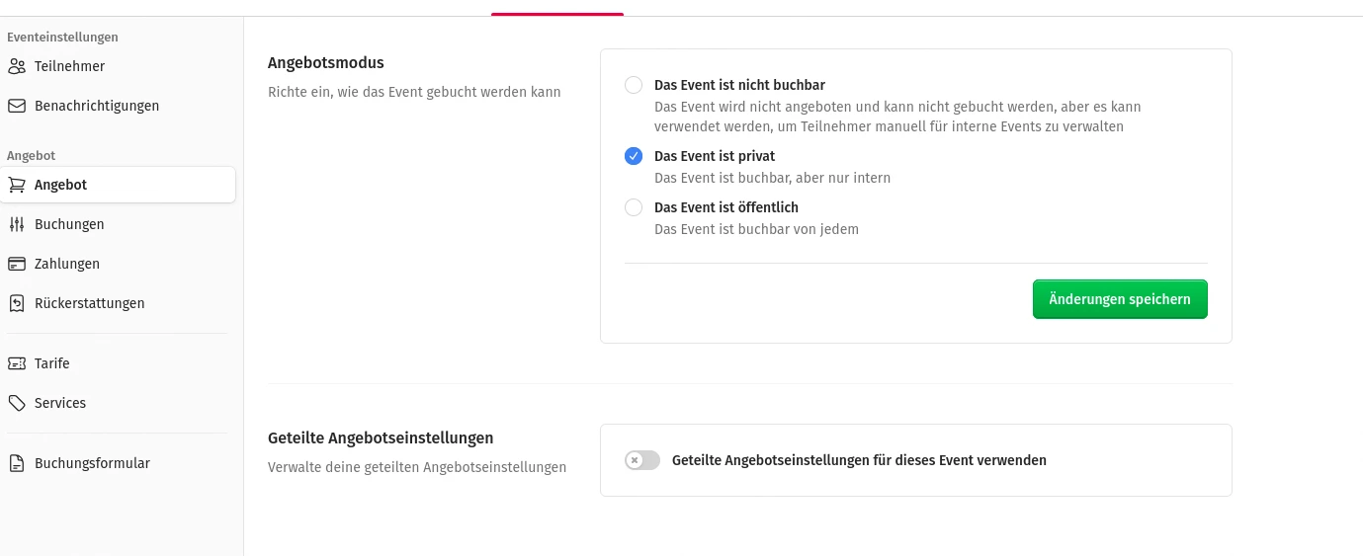This screenshot has width=1363, height=556.
Task: Click the Rückerstattungen refund icon
Action: point(17,303)
